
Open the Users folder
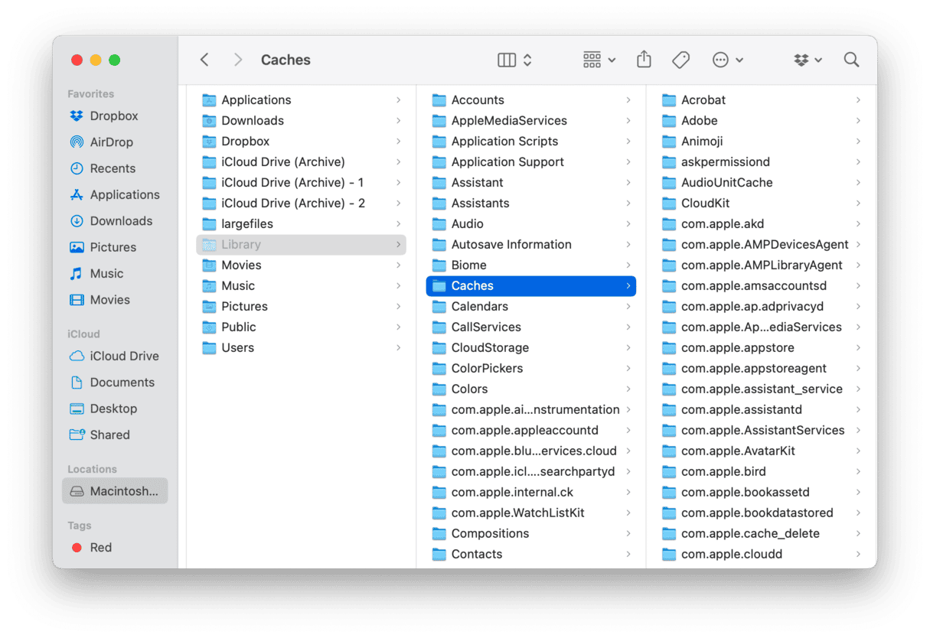[302, 348]
